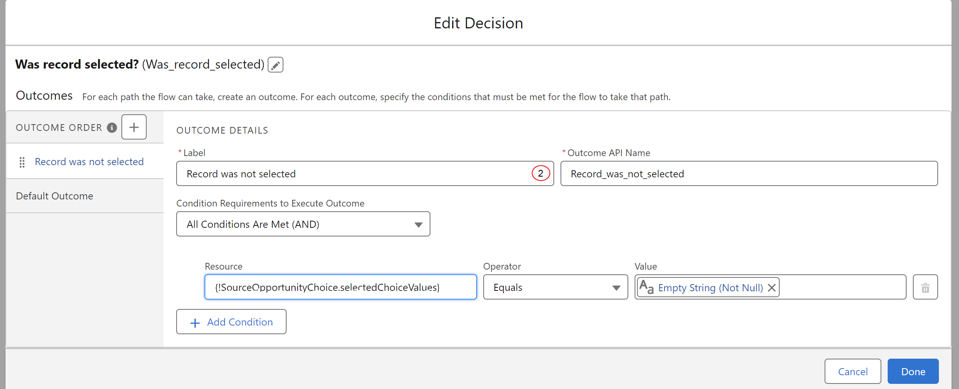Open the Equals operator dropdown
This screenshot has height=389, width=959.
(x=555, y=287)
